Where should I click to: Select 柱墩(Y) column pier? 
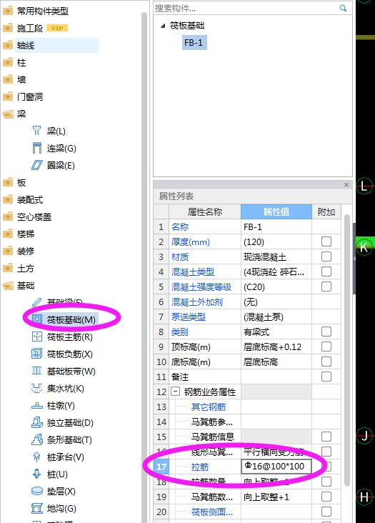coord(61,406)
